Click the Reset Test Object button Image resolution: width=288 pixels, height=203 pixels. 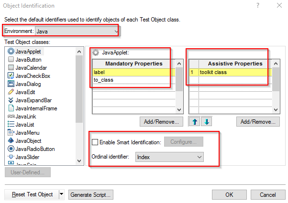pyautogui.click(x=32, y=194)
